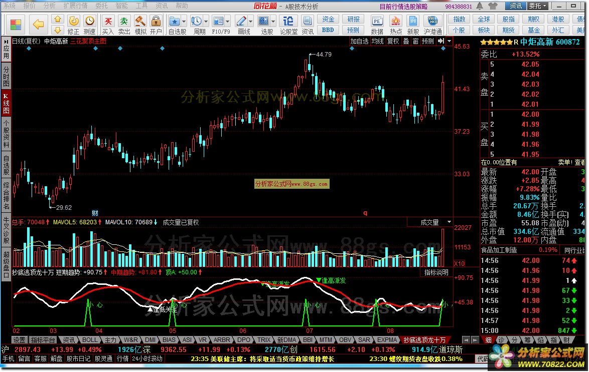Click 目前行情选股策略 link in title bar
589x372 pixels.
(x=403, y=7)
